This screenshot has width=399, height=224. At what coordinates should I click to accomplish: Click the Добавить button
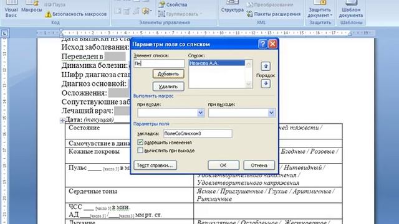click(168, 74)
